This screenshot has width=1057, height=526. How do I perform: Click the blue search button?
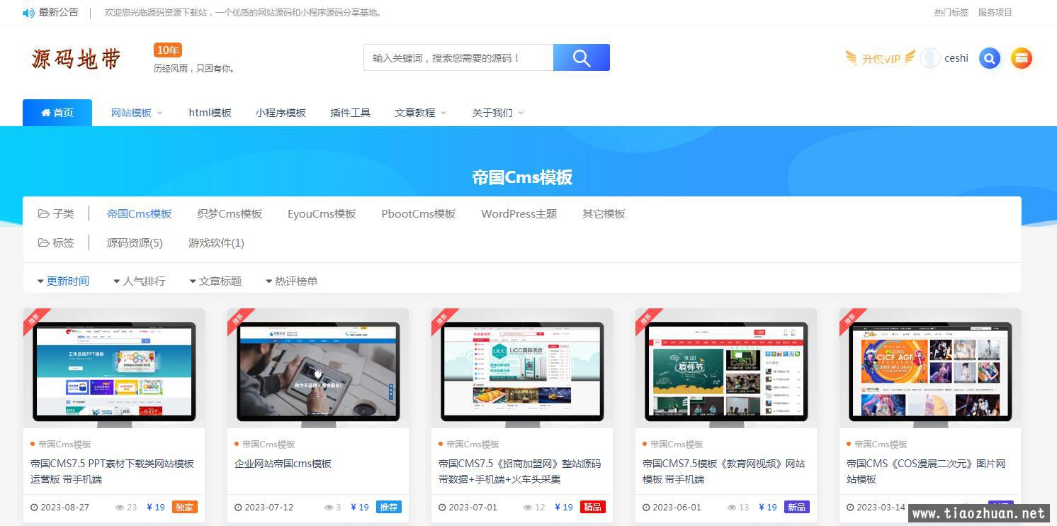click(x=581, y=57)
